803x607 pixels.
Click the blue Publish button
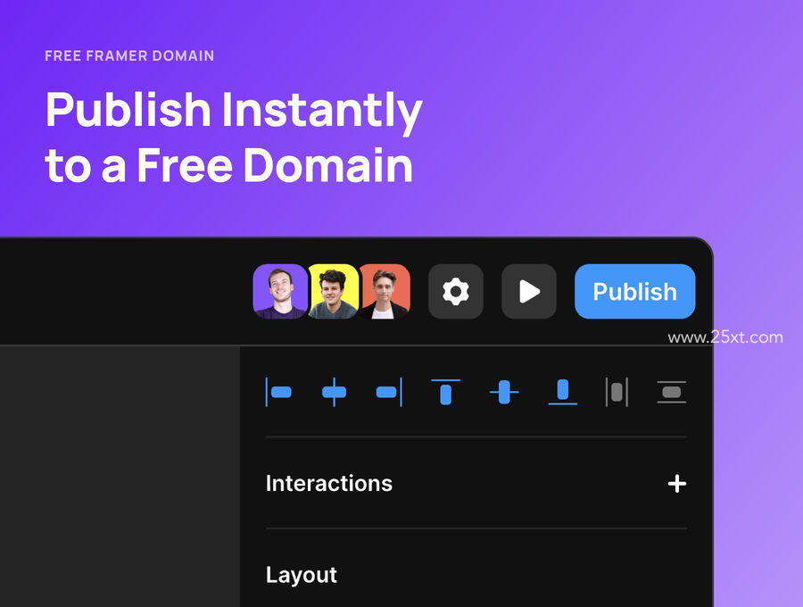(634, 292)
